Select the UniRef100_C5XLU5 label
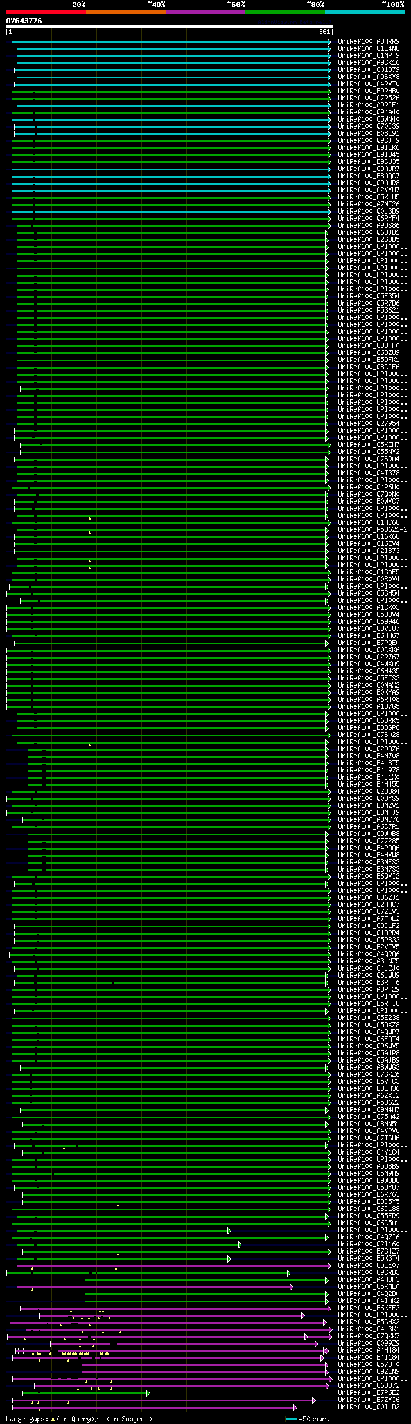Screen dimensions: 411x1424 coord(369,197)
